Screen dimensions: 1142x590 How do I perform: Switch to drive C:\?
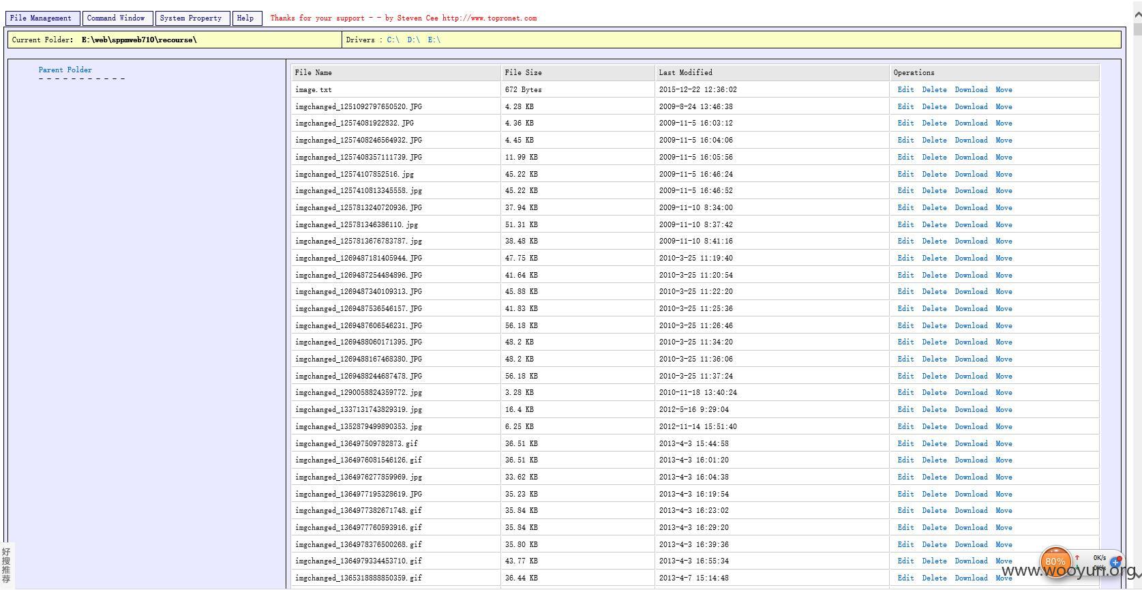(393, 40)
